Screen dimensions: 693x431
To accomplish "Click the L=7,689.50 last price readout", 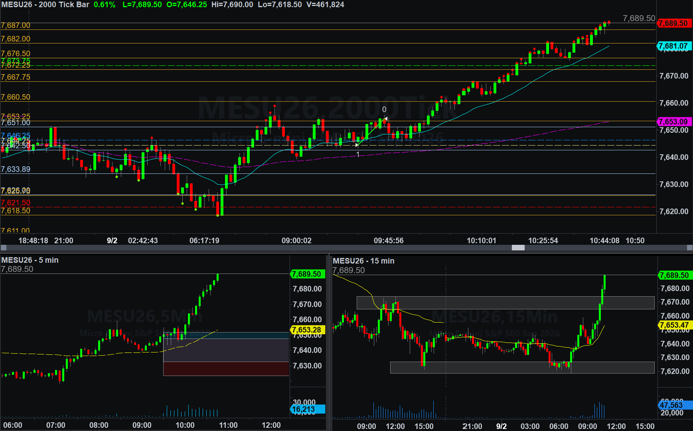I will [x=142, y=5].
